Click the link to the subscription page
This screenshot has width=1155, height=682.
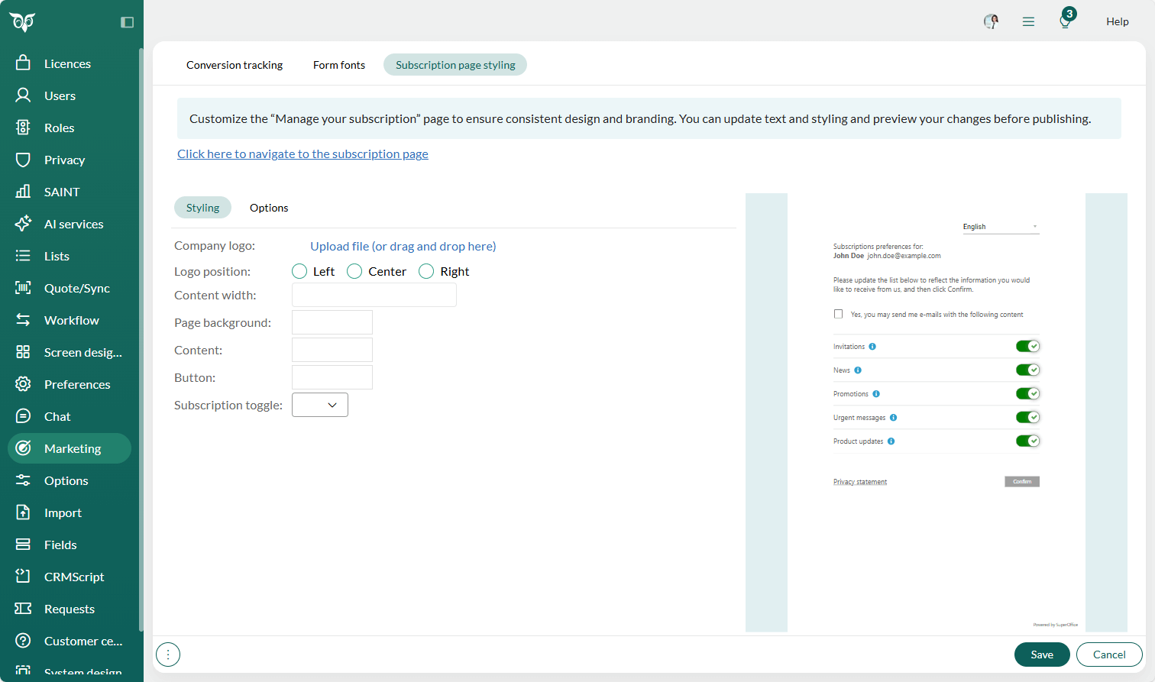click(x=302, y=154)
